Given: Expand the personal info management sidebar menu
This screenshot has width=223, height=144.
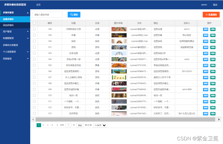Looking at the screenshot, I should coord(15,52).
